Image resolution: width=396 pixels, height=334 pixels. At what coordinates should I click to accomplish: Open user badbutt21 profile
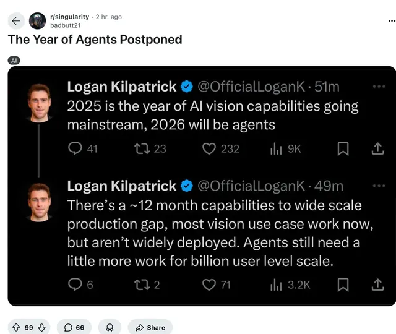point(65,25)
